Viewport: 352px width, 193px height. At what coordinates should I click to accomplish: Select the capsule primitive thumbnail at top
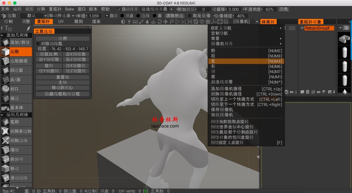[345, 52]
